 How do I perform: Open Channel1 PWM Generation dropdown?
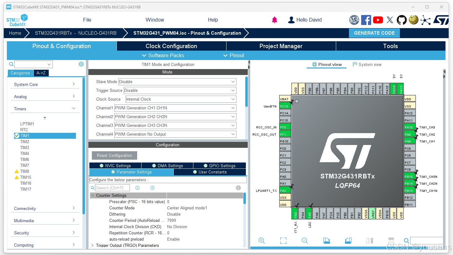click(x=175, y=108)
